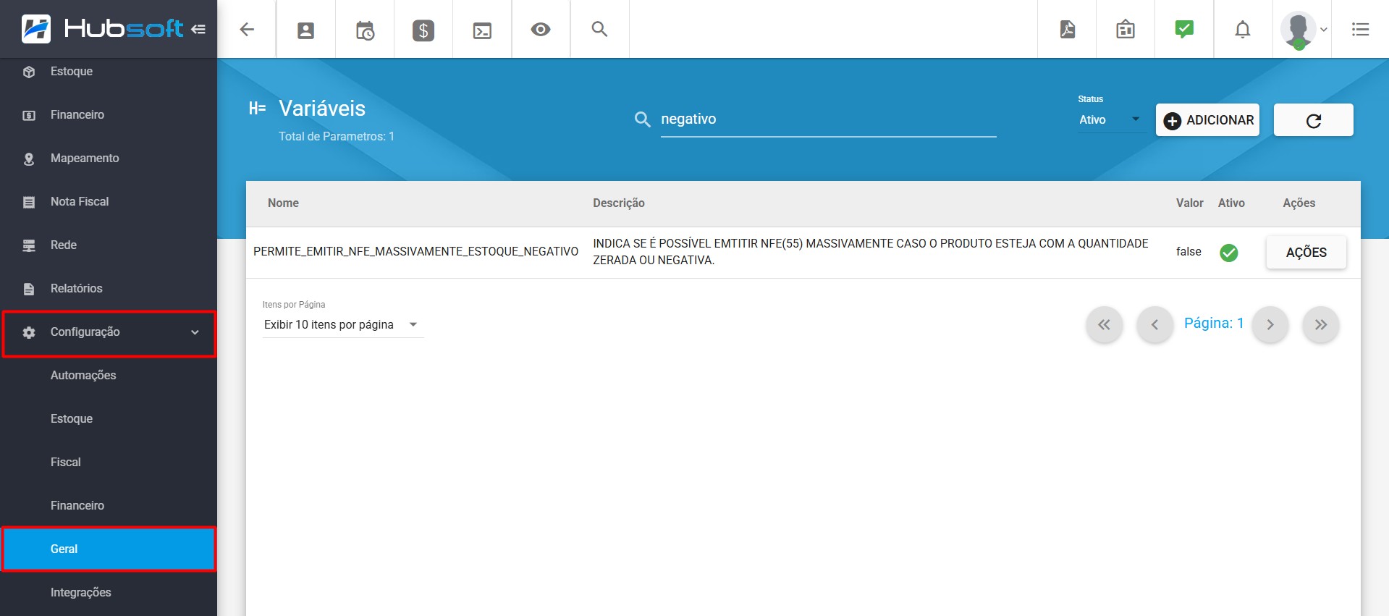Image resolution: width=1389 pixels, height=616 pixels.
Task: Click the Hubsoft logo icon
Action: coord(36,29)
